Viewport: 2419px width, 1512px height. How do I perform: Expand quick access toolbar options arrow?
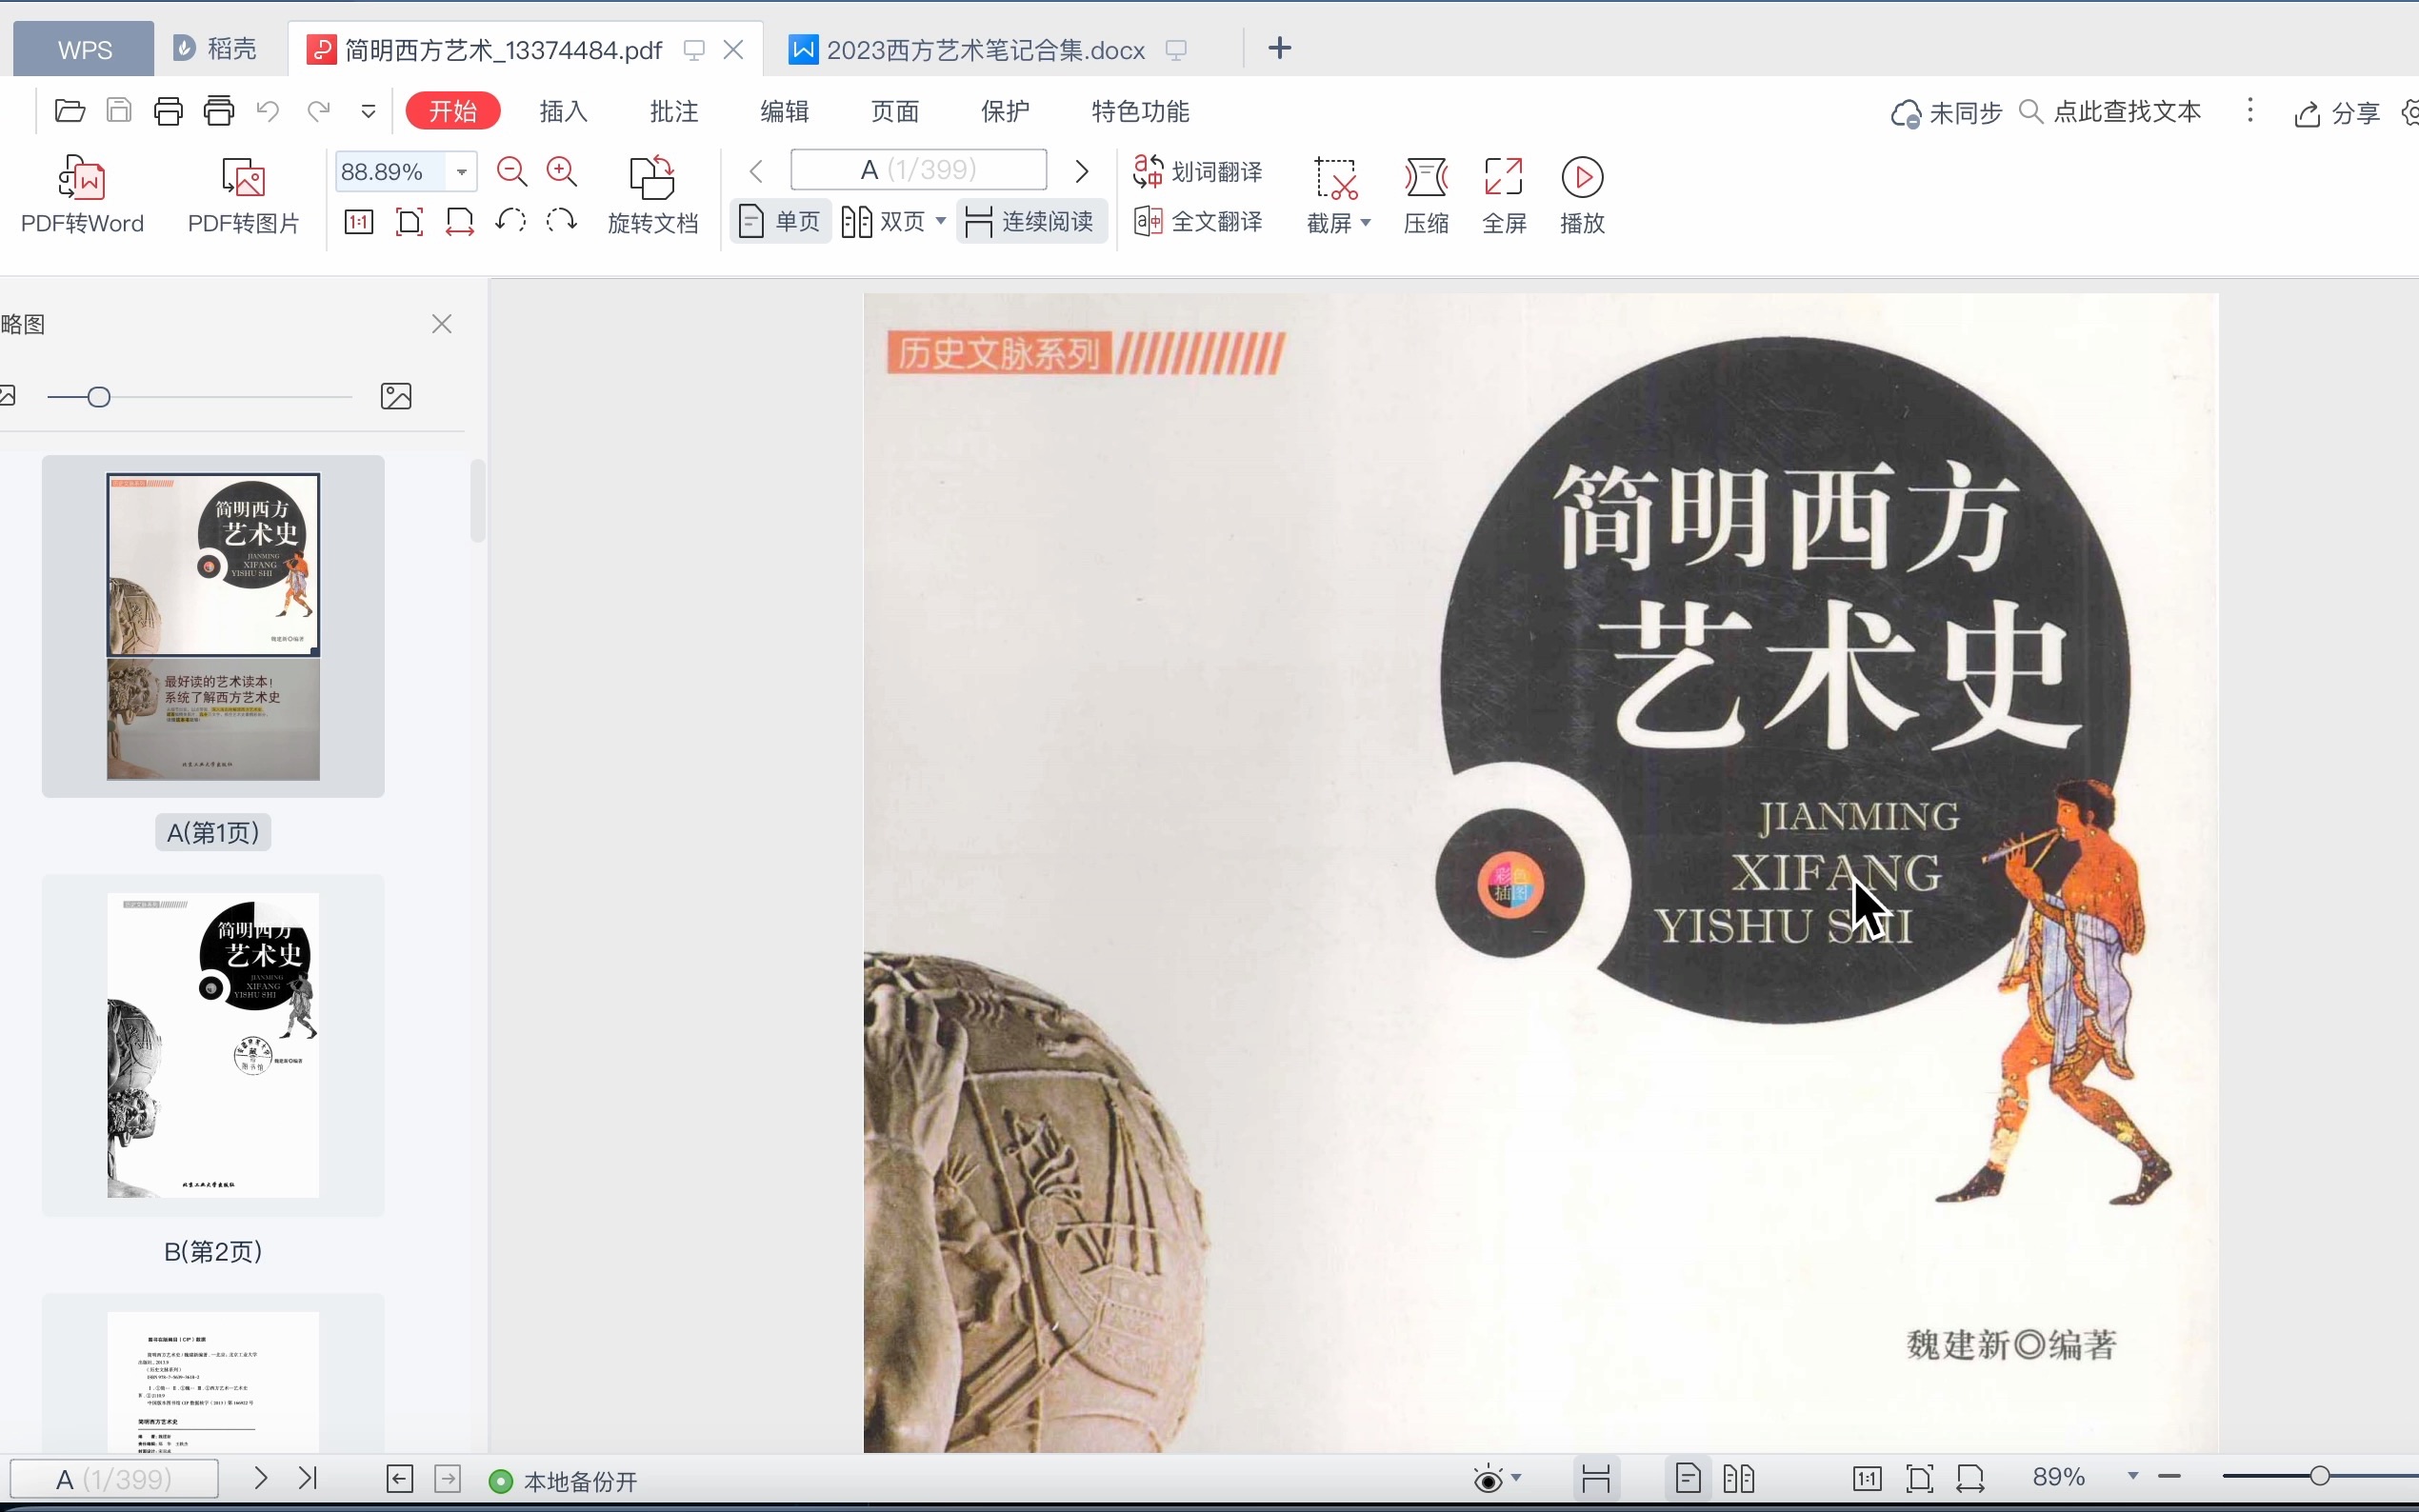pyautogui.click(x=368, y=111)
